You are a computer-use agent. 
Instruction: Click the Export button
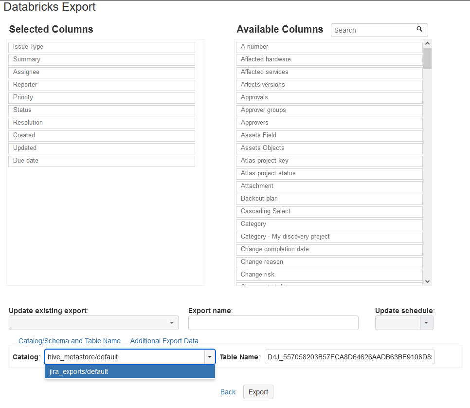(258, 392)
